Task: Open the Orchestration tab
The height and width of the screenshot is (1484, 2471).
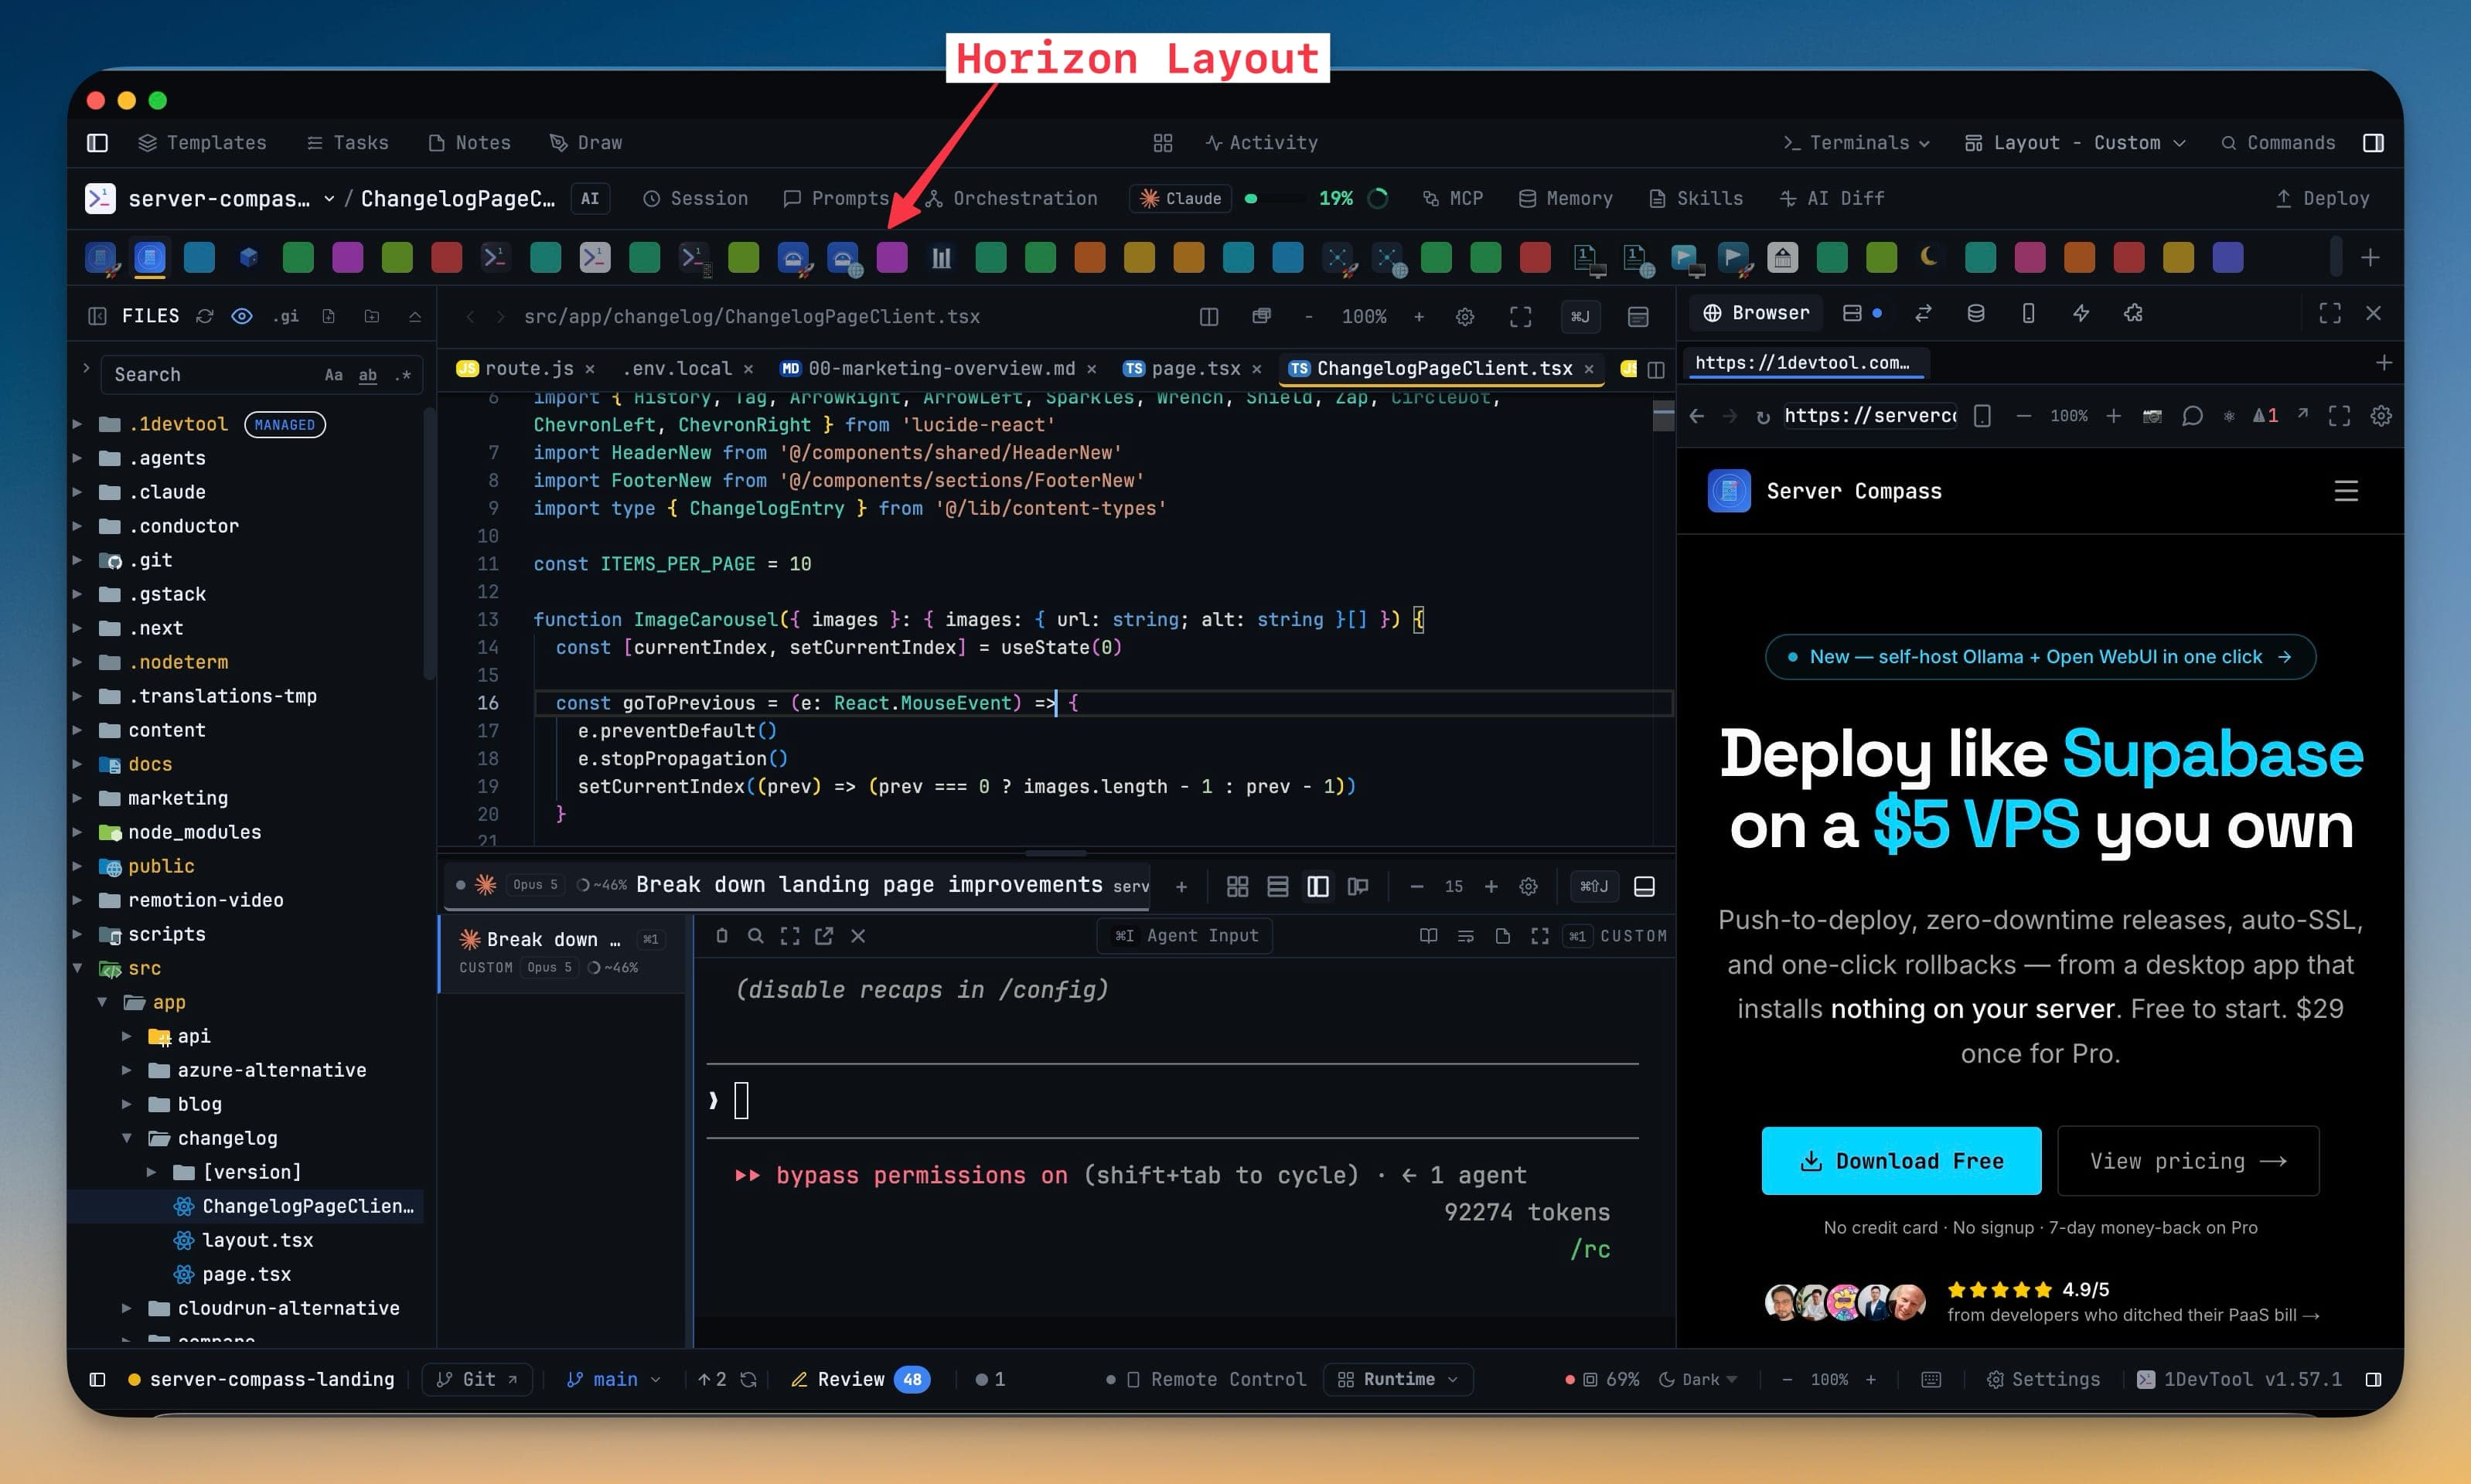Action: click(x=1011, y=199)
